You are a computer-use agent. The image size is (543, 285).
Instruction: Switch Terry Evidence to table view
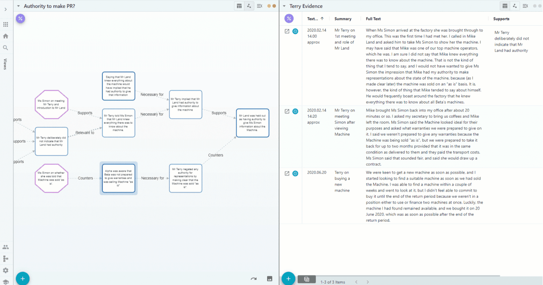505,6
